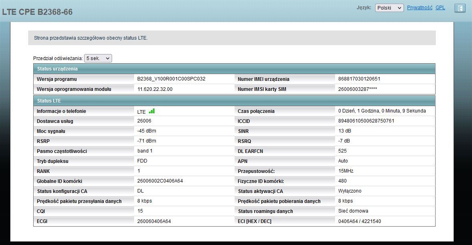Image resolution: width=472 pixels, height=245 pixels.
Task: Click the RANK label
Action: tap(43, 171)
